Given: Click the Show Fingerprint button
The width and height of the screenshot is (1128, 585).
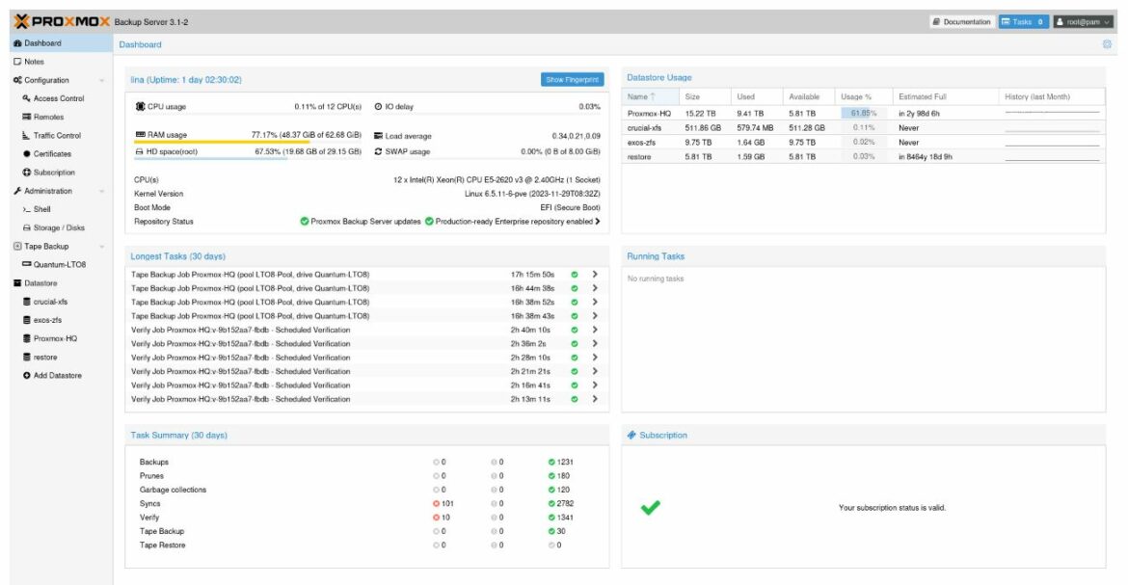Looking at the screenshot, I should coord(572,80).
